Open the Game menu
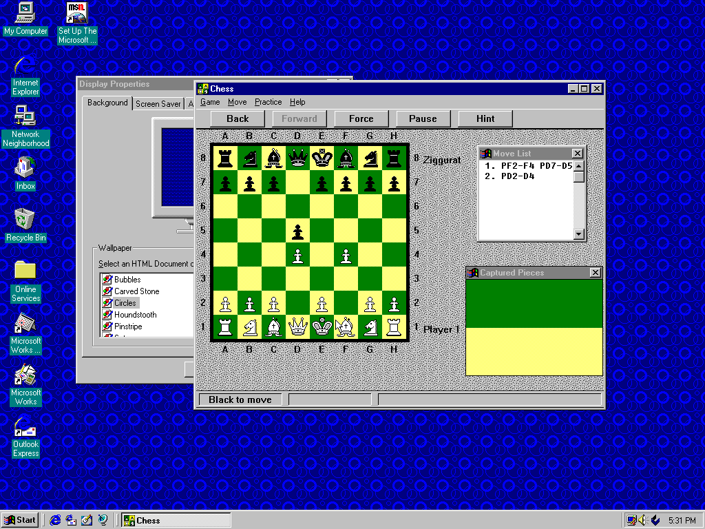This screenshot has width=705, height=529. (210, 102)
